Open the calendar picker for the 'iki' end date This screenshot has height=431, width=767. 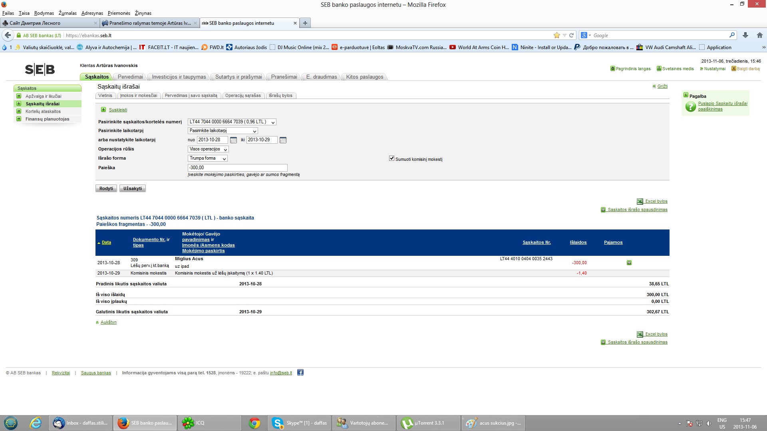(x=283, y=140)
